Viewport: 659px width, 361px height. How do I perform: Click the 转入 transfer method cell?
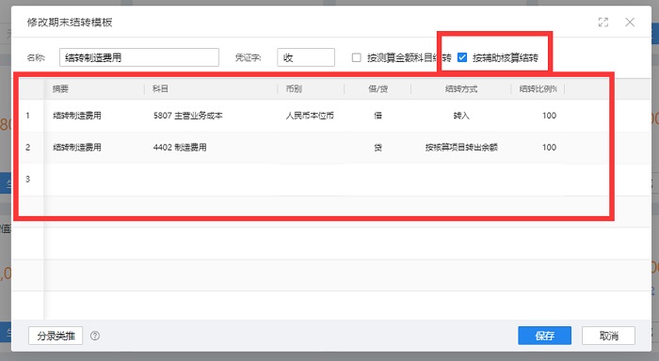point(461,116)
